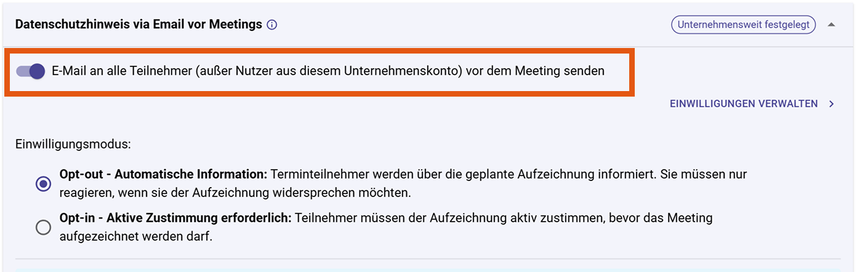
Task: Open the 'EINWILLIGUNGEN VERWALTEN' link
Action: [743, 104]
